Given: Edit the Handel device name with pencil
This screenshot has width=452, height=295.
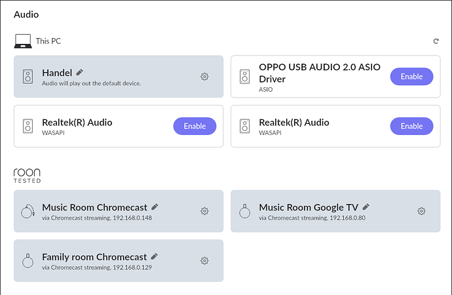Looking at the screenshot, I should tap(79, 72).
